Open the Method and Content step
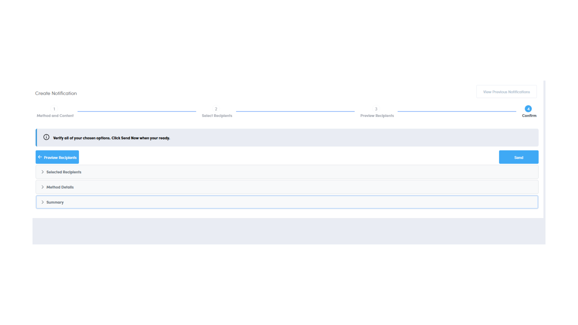 tap(55, 116)
